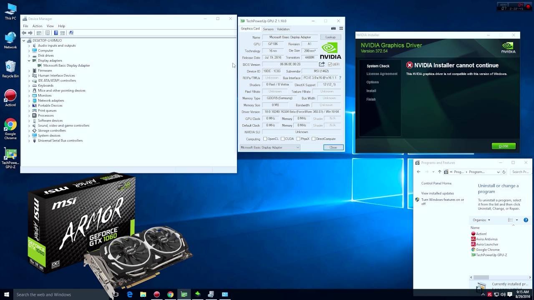Select Avira Antivirus in the programs list
This screenshot has height=300, width=534.
tap(484, 239)
